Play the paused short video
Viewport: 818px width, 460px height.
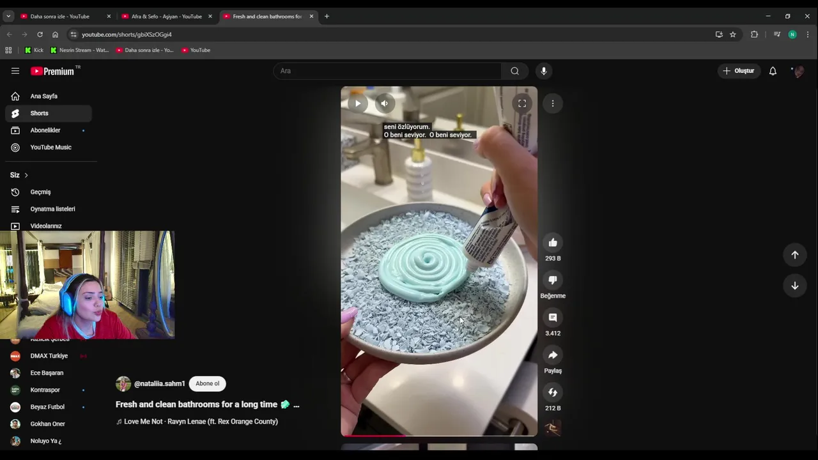[x=358, y=103]
